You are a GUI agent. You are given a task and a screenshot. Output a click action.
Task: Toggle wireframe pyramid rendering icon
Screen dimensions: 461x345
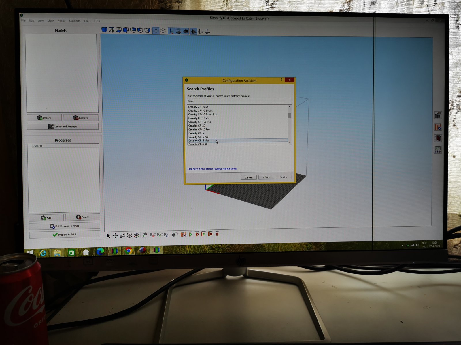[201, 31]
